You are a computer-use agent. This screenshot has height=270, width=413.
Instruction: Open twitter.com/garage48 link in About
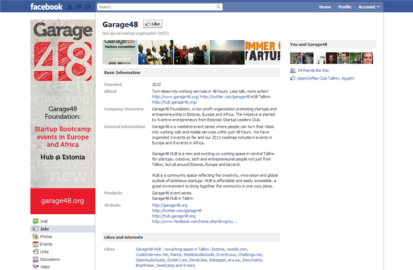pos(225,97)
